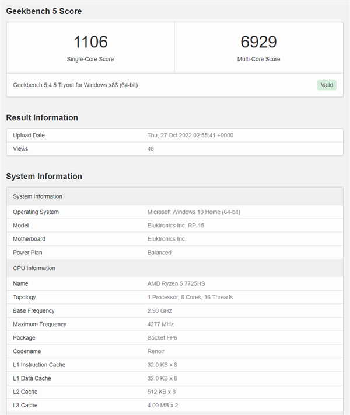
Task: Click the Renoir codename value
Action: [156, 351]
